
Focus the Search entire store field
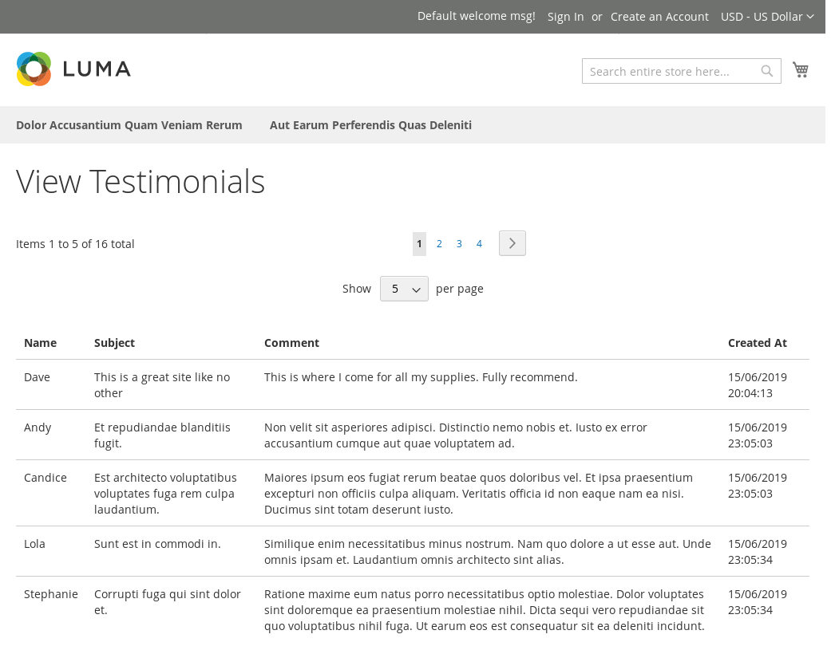[681, 71]
